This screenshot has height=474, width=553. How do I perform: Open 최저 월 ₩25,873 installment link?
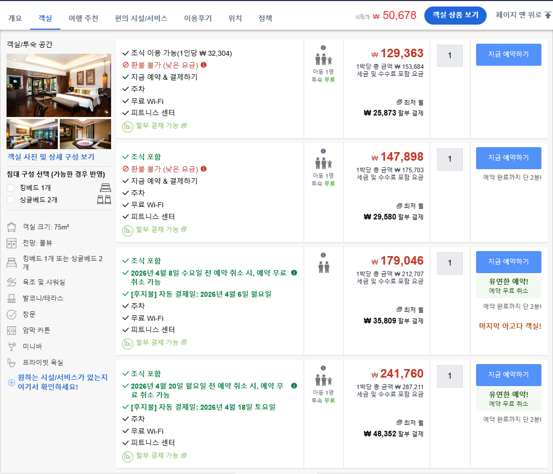pos(393,108)
